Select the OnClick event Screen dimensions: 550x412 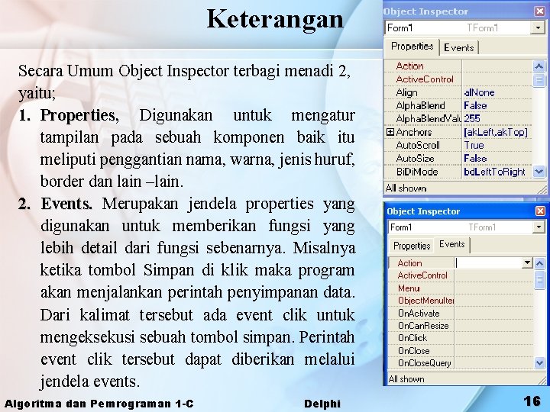click(x=412, y=338)
